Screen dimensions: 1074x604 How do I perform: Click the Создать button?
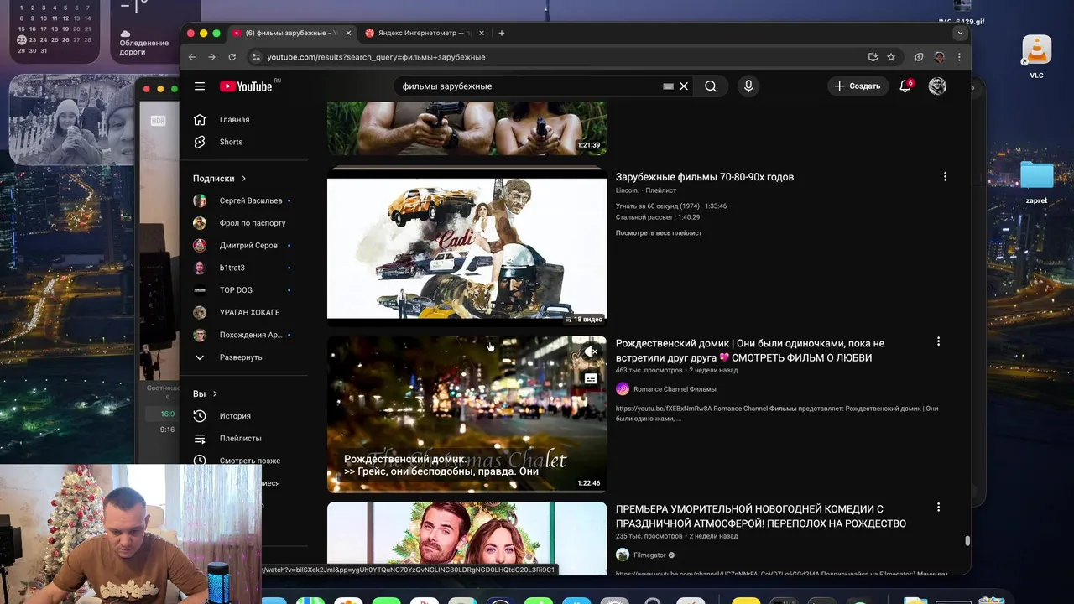[x=858, y=86]
